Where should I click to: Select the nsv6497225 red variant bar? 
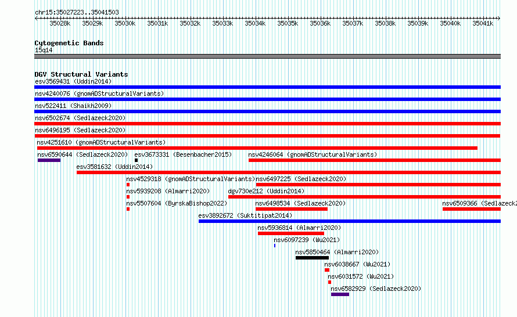point(379,185)
